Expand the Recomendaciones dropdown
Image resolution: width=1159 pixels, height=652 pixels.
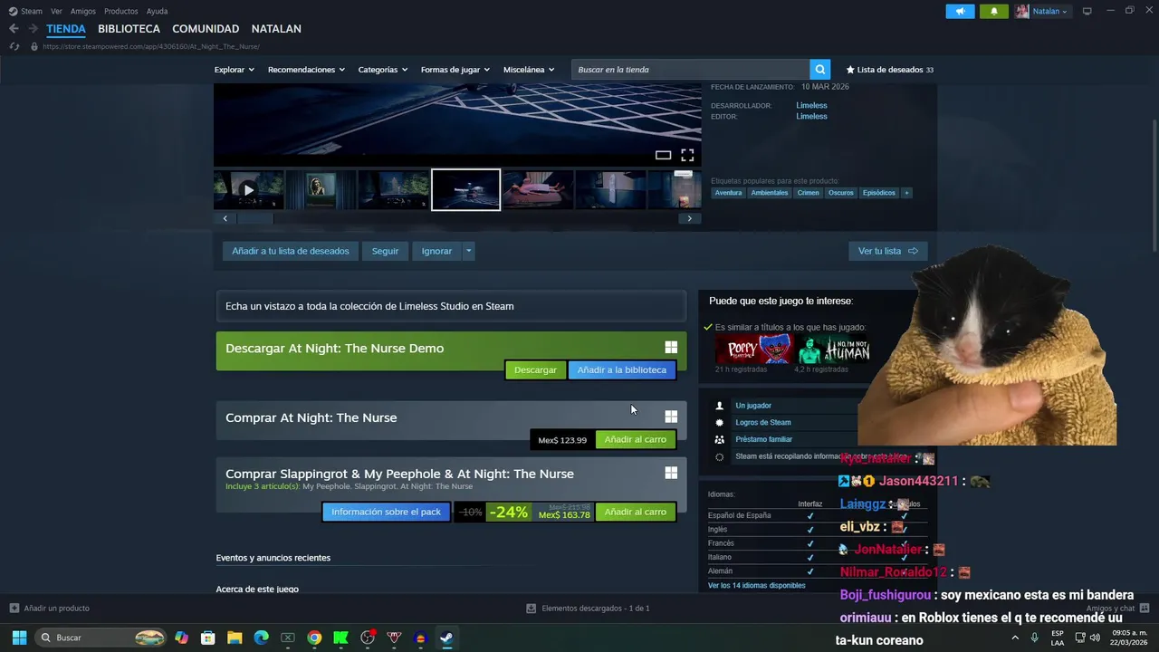[306, 70]
